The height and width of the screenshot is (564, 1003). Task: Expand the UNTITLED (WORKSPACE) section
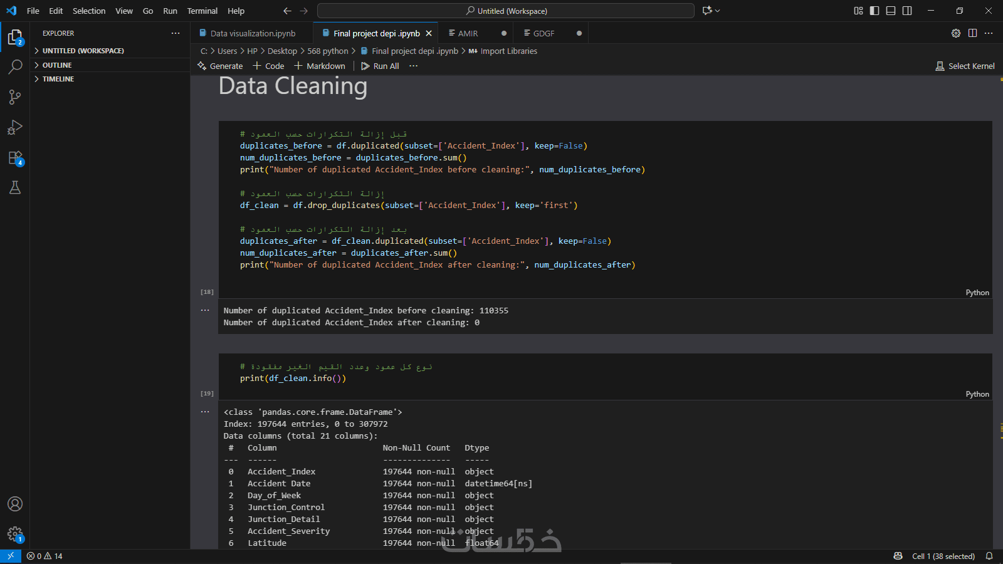[x=83, y=51]
